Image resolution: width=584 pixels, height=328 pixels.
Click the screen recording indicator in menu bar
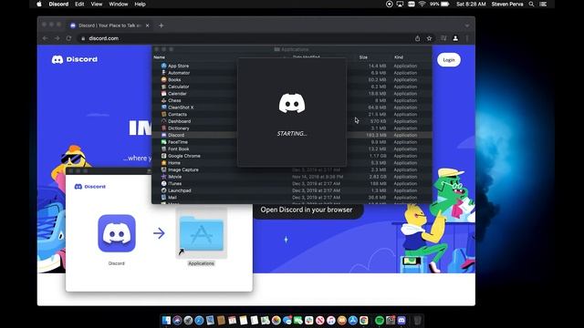coord(389,4)
